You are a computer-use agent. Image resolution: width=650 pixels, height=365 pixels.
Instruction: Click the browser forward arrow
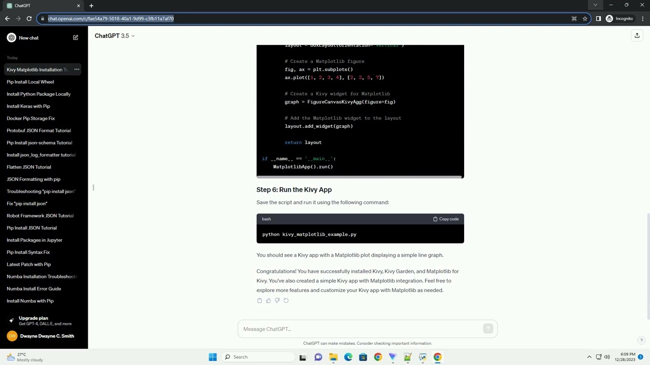(18, 19)
